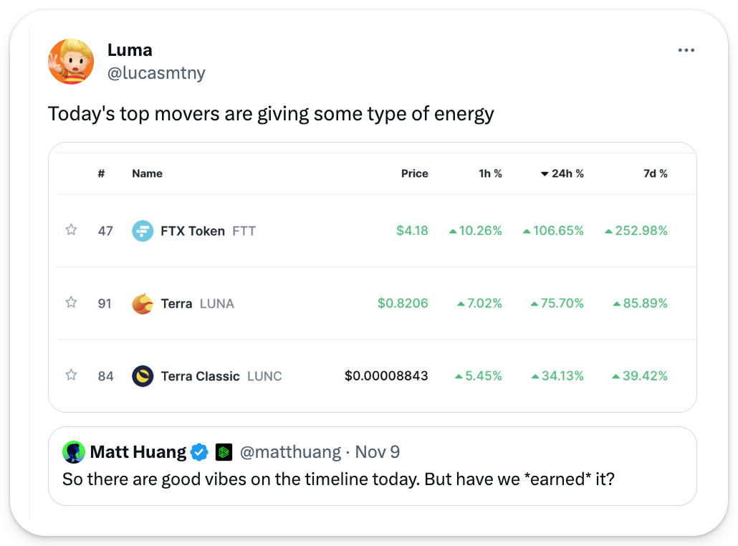Sort by the 1h % column header
The height and width of the screenshot is (546, 738).
(x=490, y=173)
